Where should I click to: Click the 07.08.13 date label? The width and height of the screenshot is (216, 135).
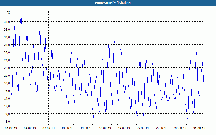click(x=49, y=128)
